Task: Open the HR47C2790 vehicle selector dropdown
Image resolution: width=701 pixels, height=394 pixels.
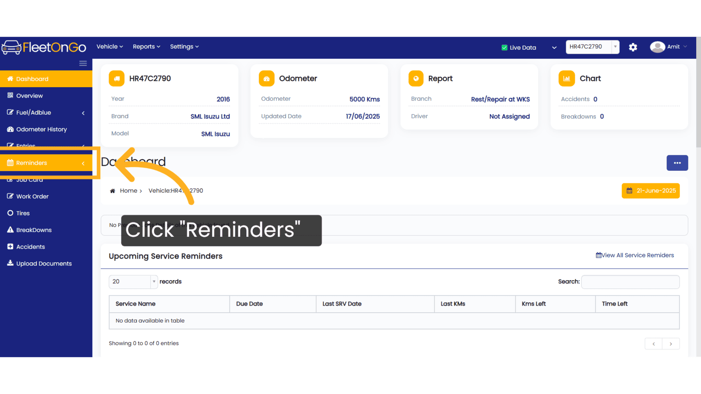Action: point(592,47)
